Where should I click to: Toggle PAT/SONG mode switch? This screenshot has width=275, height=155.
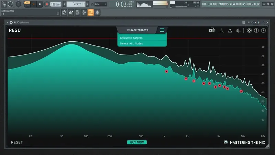coord(27,4)
